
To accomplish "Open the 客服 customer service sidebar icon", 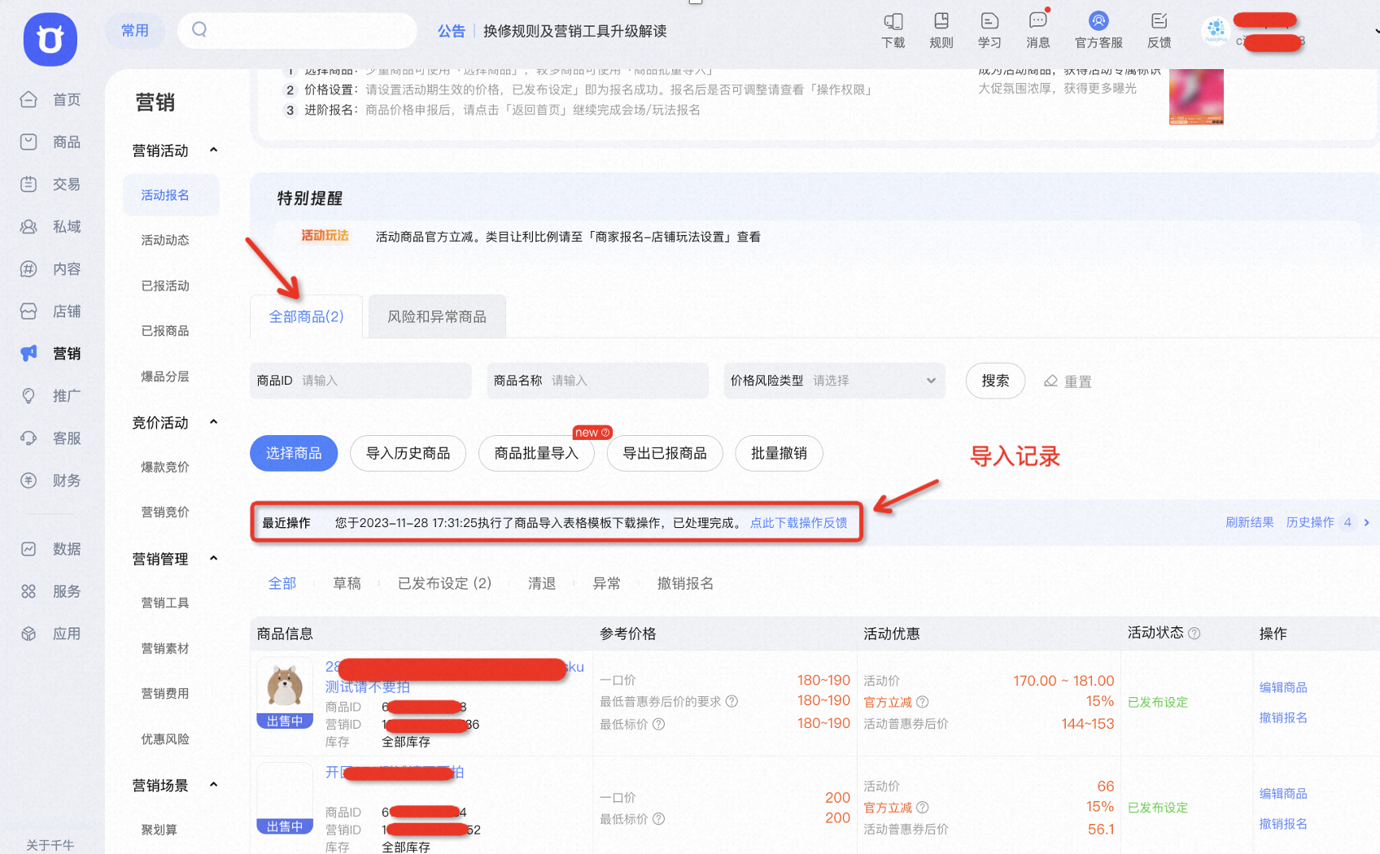I will tap(28, 438).
